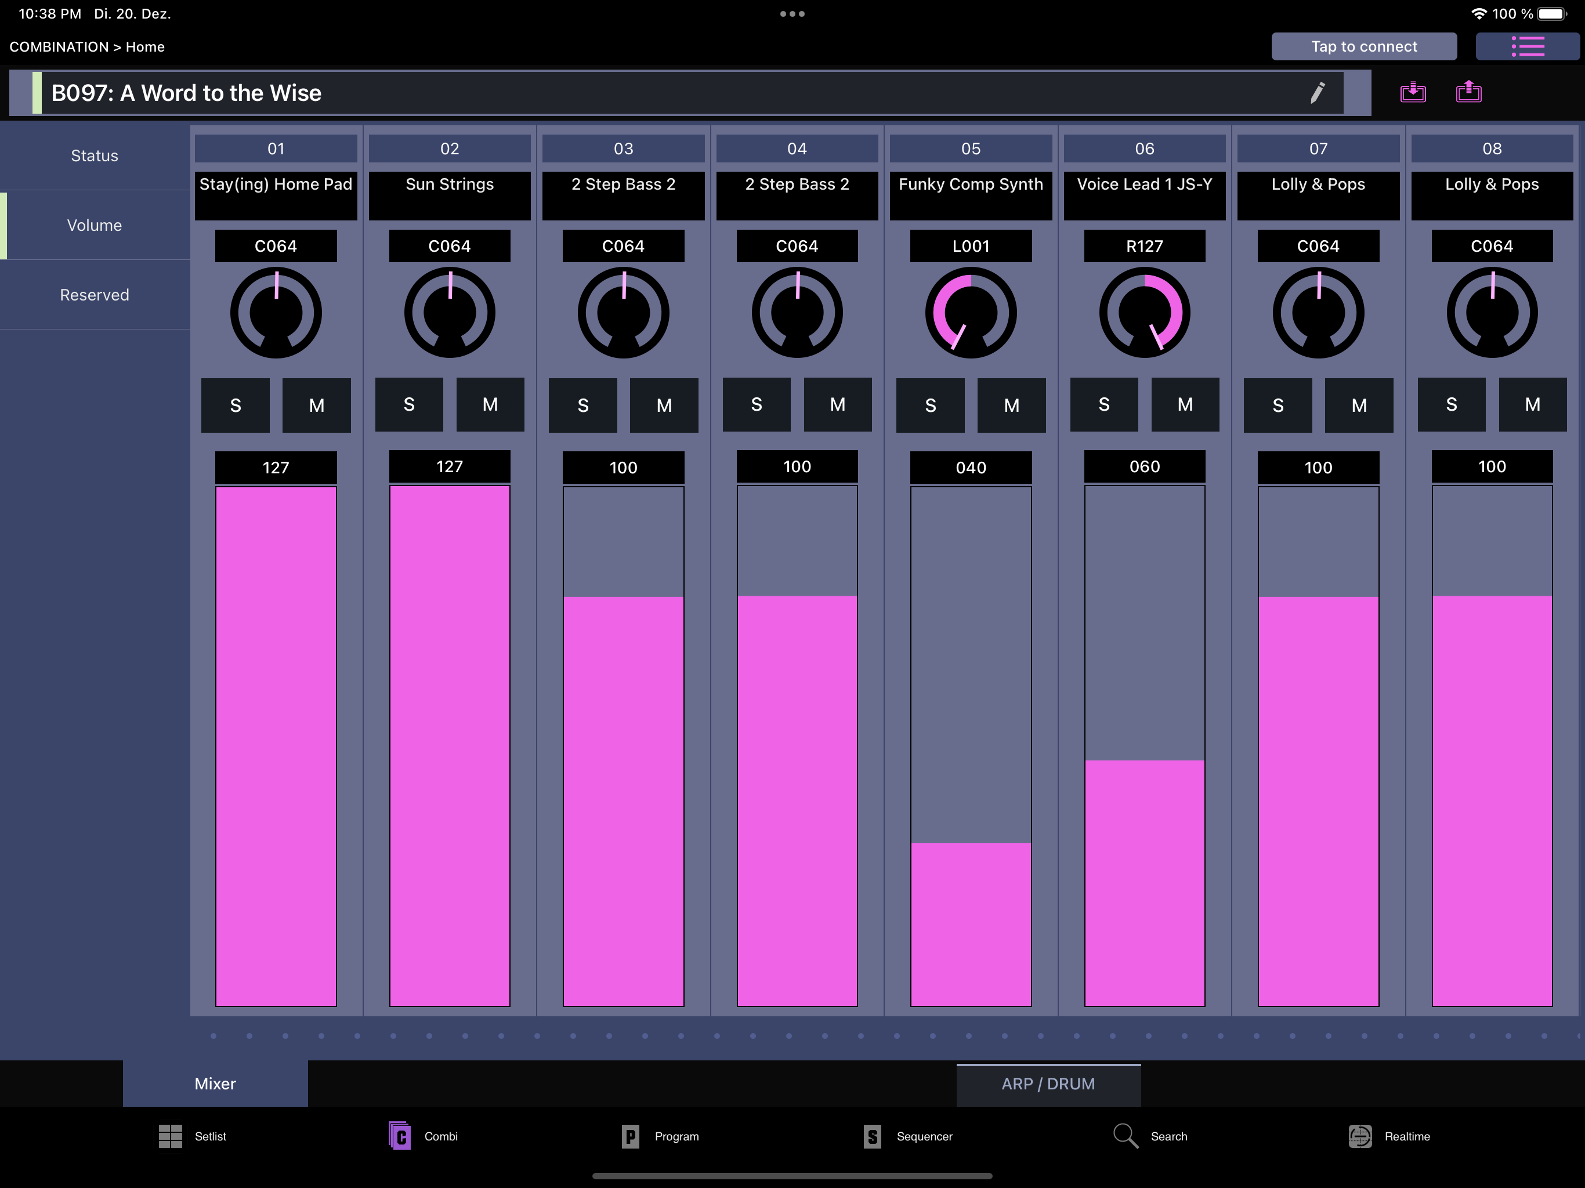Click channel 06 volume fader
This screenshot has width=1585, height=1188.
[1144, 746]
